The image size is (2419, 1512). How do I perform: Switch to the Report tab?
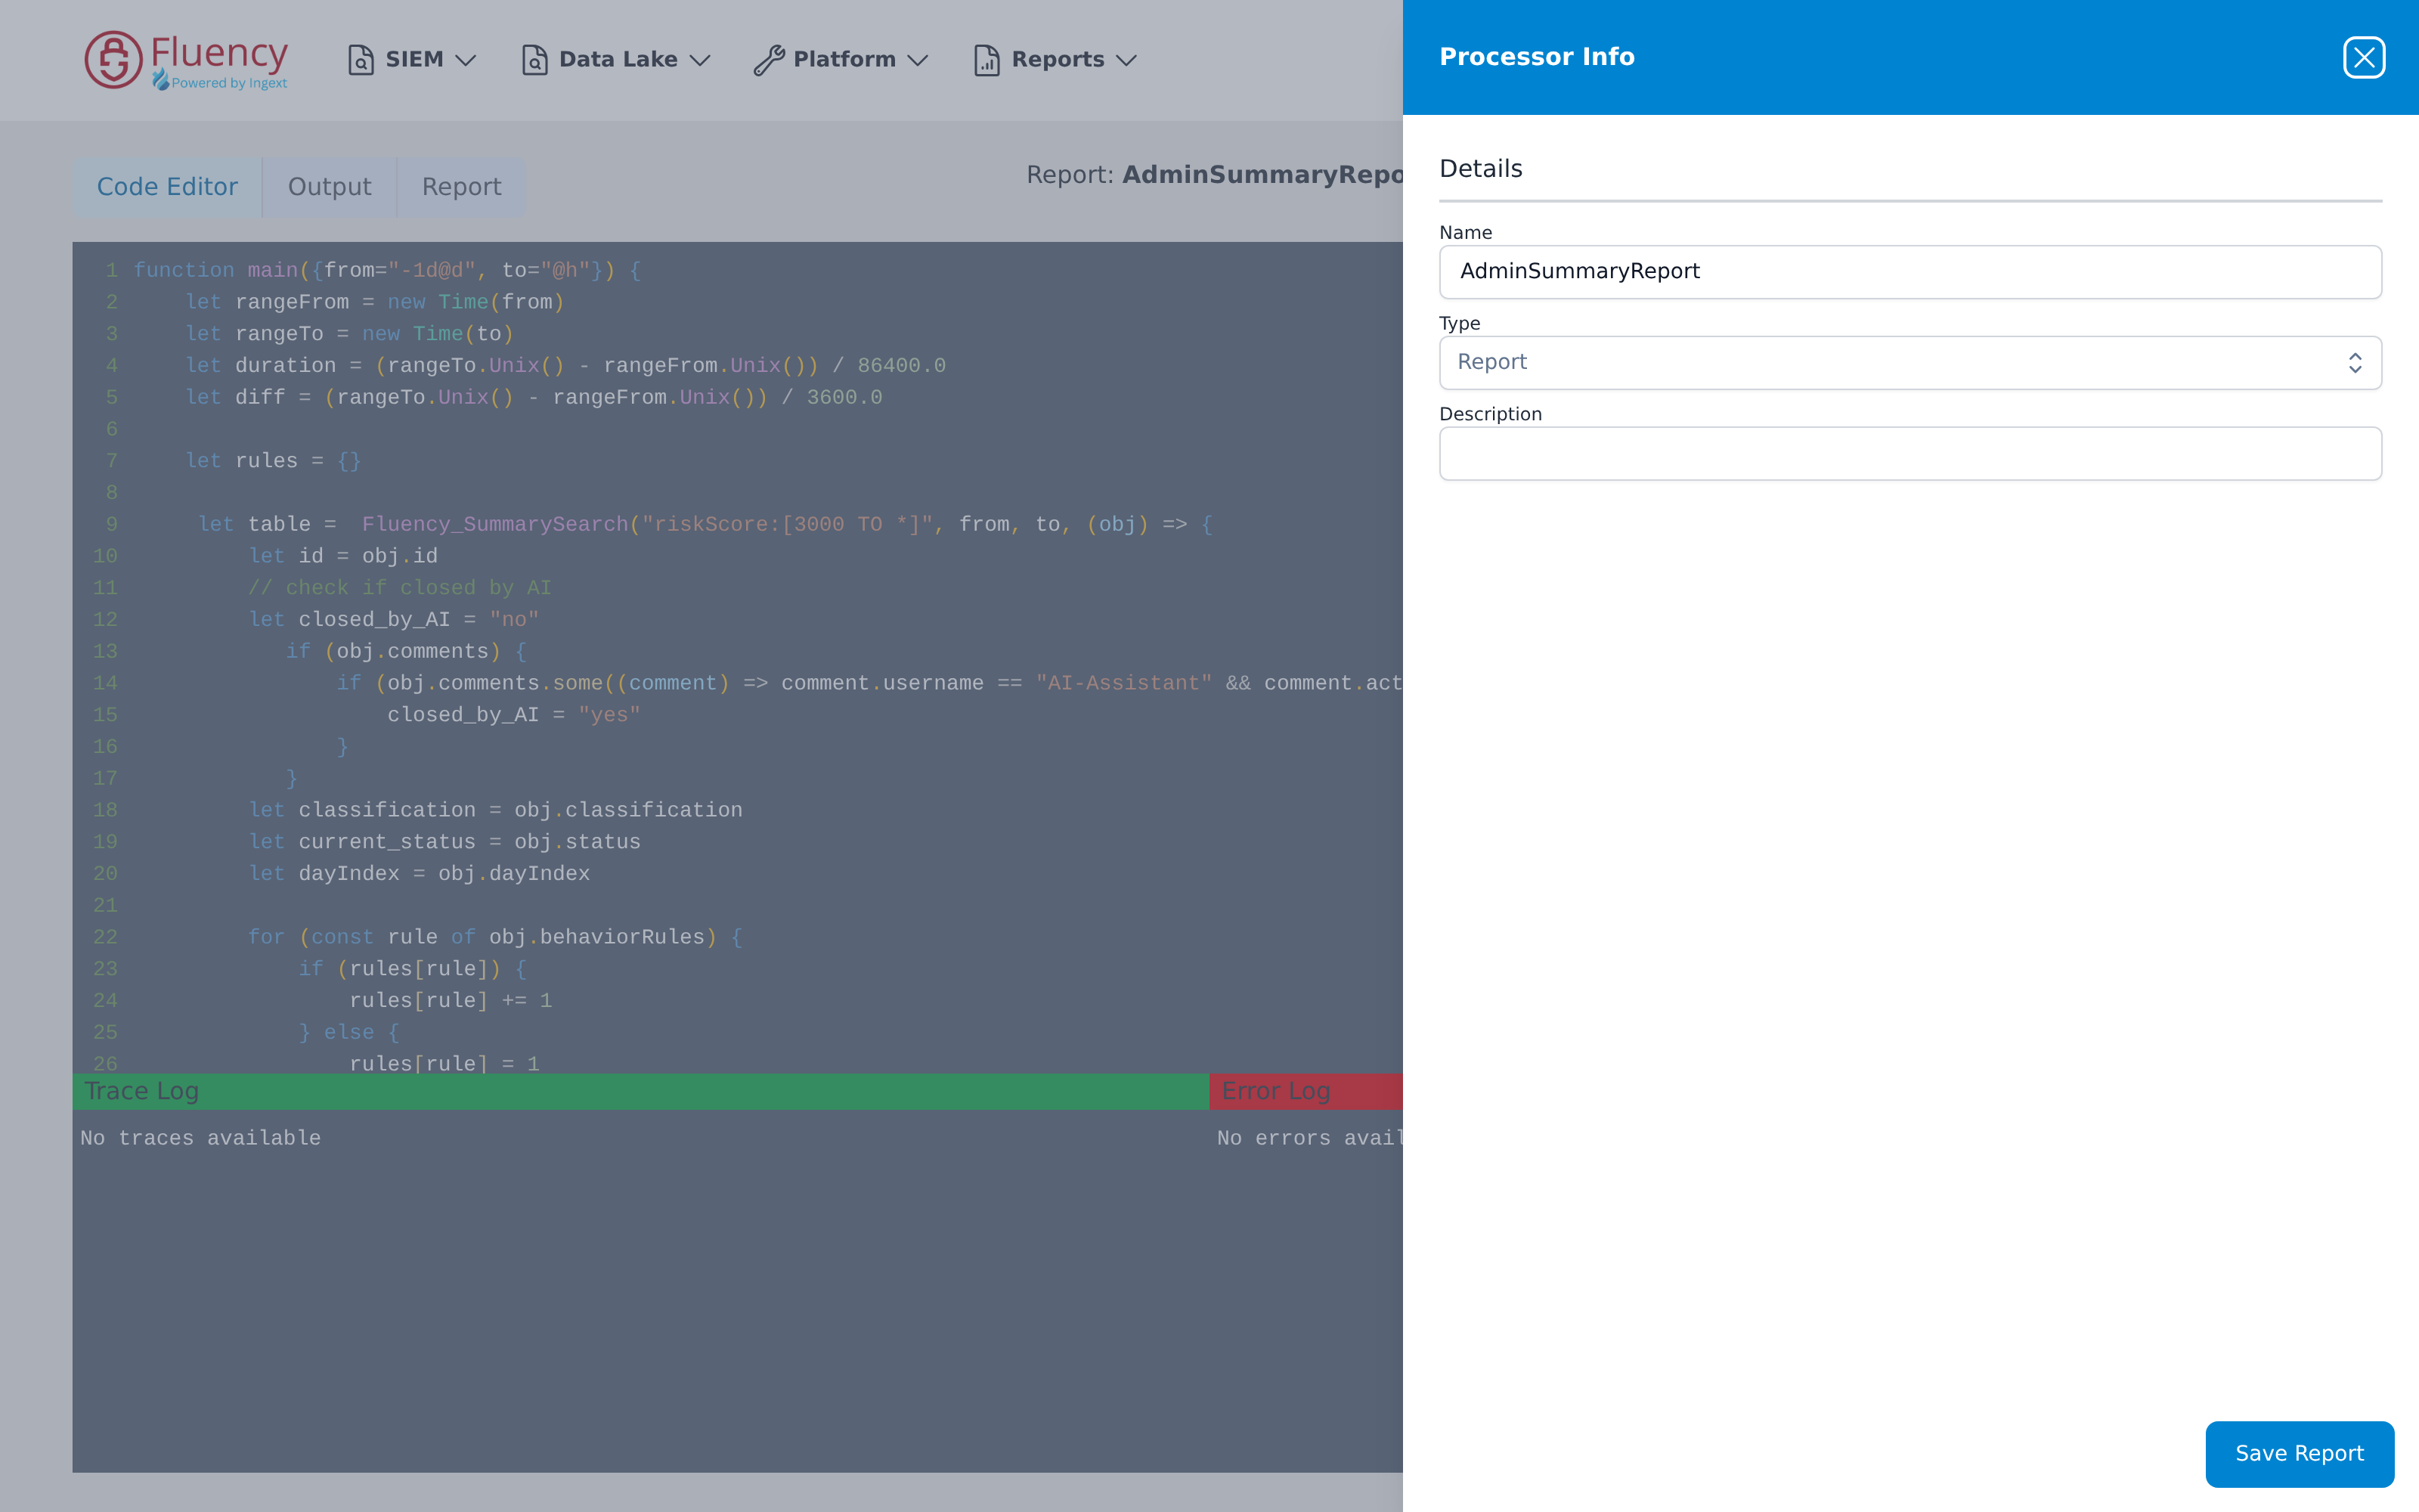(x=462, y=187)
